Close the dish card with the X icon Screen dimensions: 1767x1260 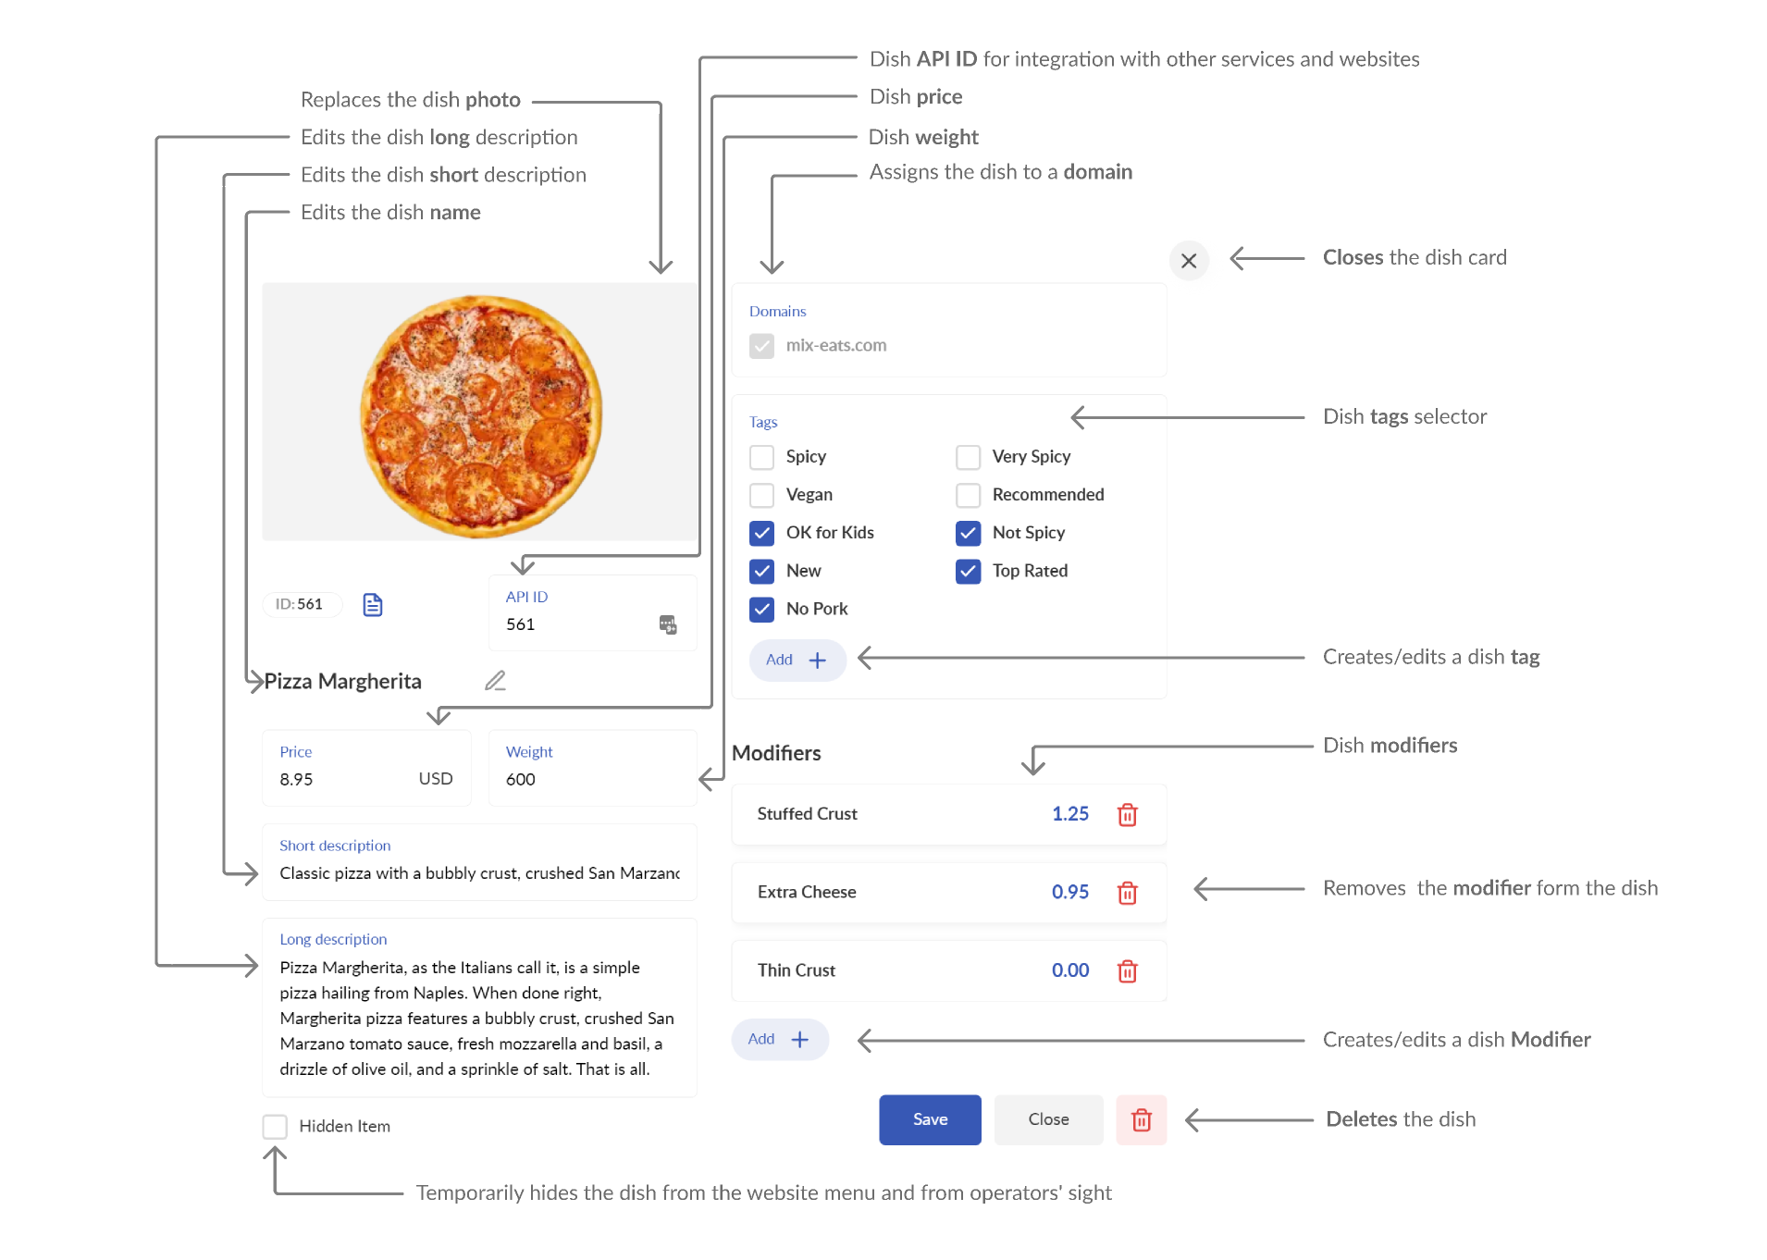pyautogui.click(x=1189, y=261)
